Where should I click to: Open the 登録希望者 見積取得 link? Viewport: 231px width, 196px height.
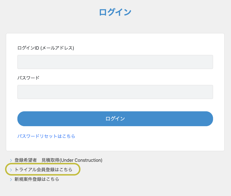pos(58,160)
